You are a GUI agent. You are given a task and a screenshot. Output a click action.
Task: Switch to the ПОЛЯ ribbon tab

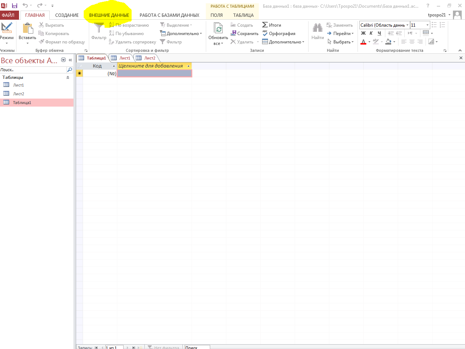point(216,15)
